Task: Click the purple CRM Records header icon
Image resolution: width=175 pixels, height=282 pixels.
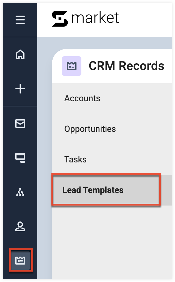Action: 72,66
